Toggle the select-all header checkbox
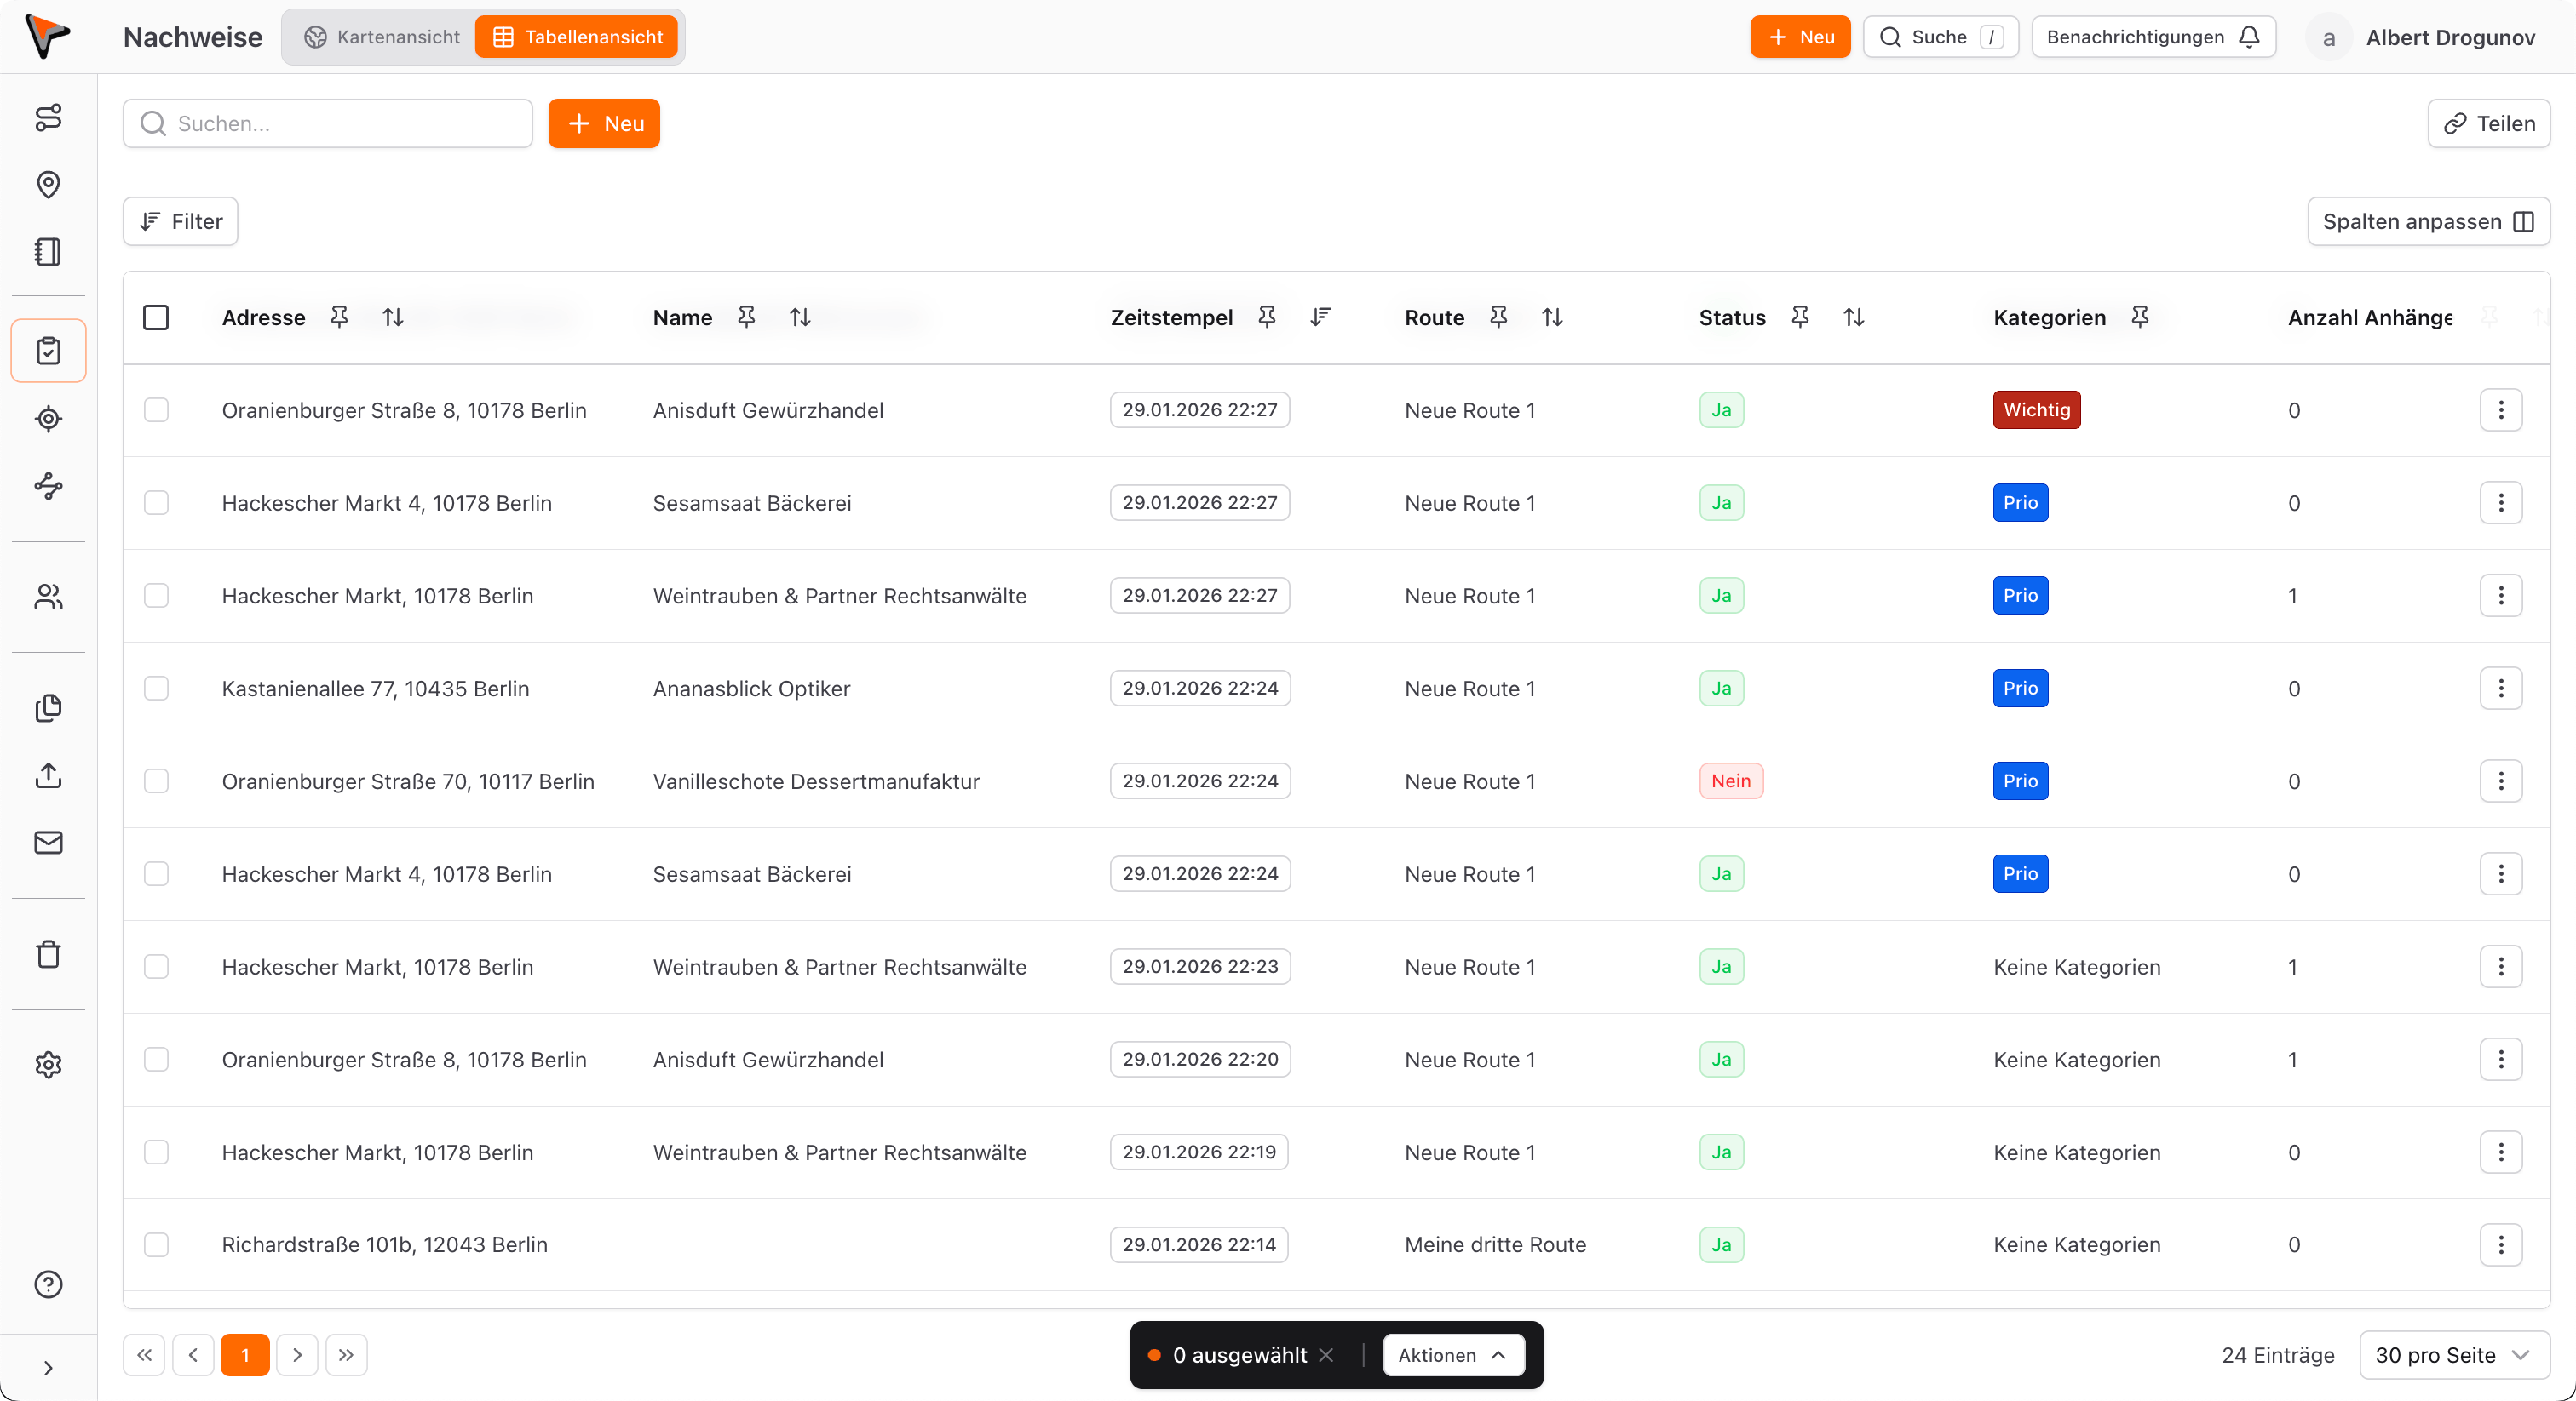Screen dimensions: 2576x1401 [156, 317]
